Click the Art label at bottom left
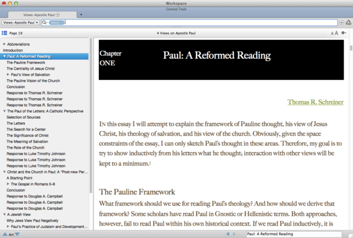 coord(11,234)
